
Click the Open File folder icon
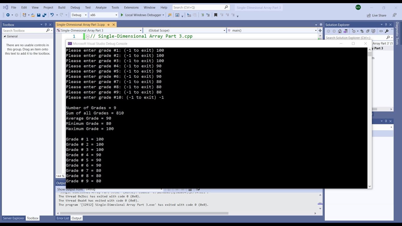click(33, 15)
